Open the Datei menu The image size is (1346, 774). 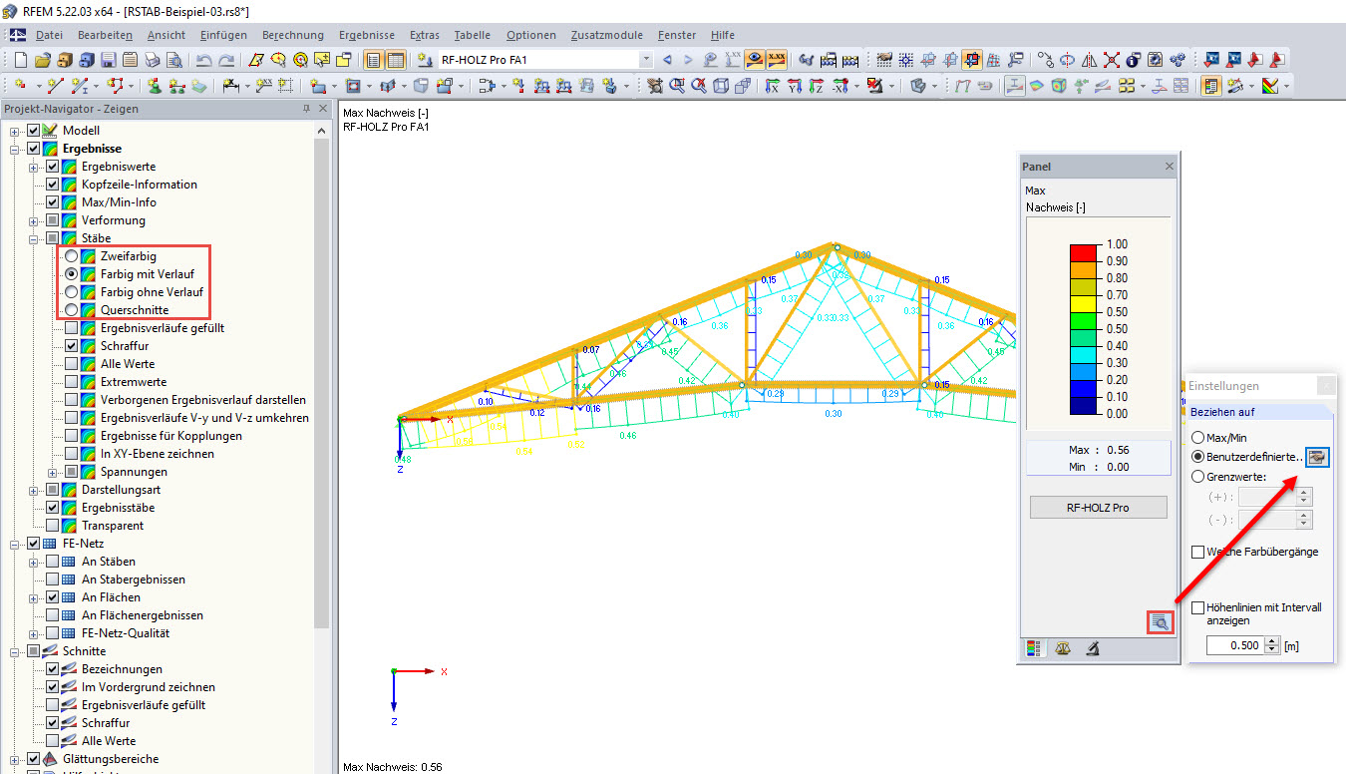[x=50, y=35]
